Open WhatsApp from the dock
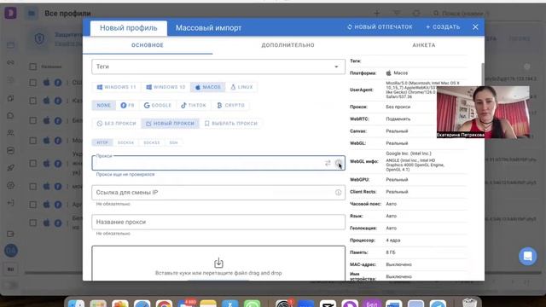This screenshot has height=307, width=546. pos(253,304)
